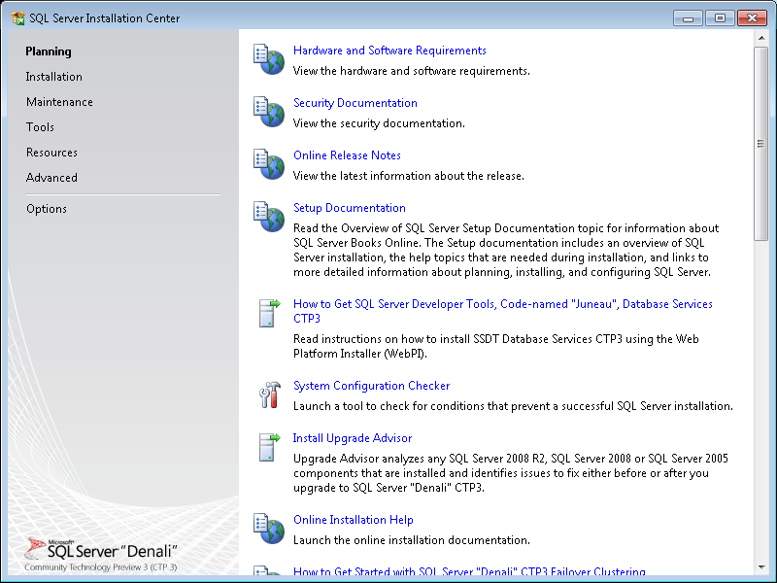Click the scrollbar up arrow

(761, 38)
